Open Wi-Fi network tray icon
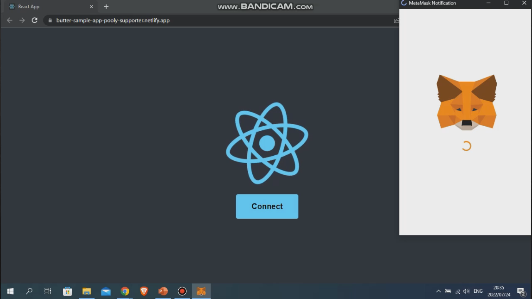Screen dimensions: 532x299 coord(458,292)
